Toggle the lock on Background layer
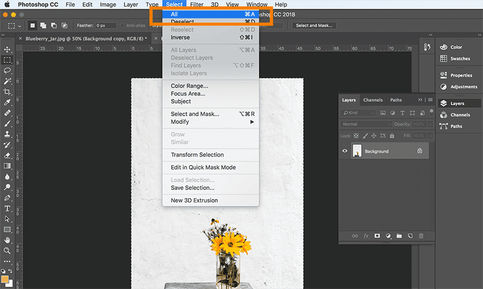483x289 pixels. 420,151
